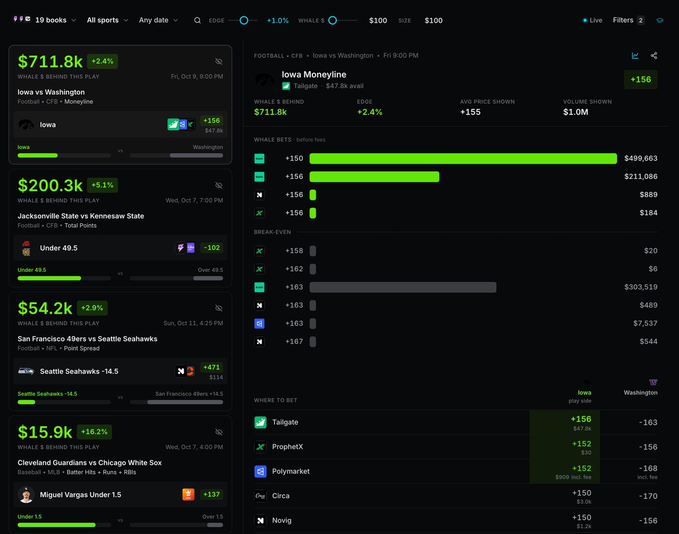The image size is (679, 534).
Task: Click the Tailgate logo in Where to Bet
Action: coord(260,422)
